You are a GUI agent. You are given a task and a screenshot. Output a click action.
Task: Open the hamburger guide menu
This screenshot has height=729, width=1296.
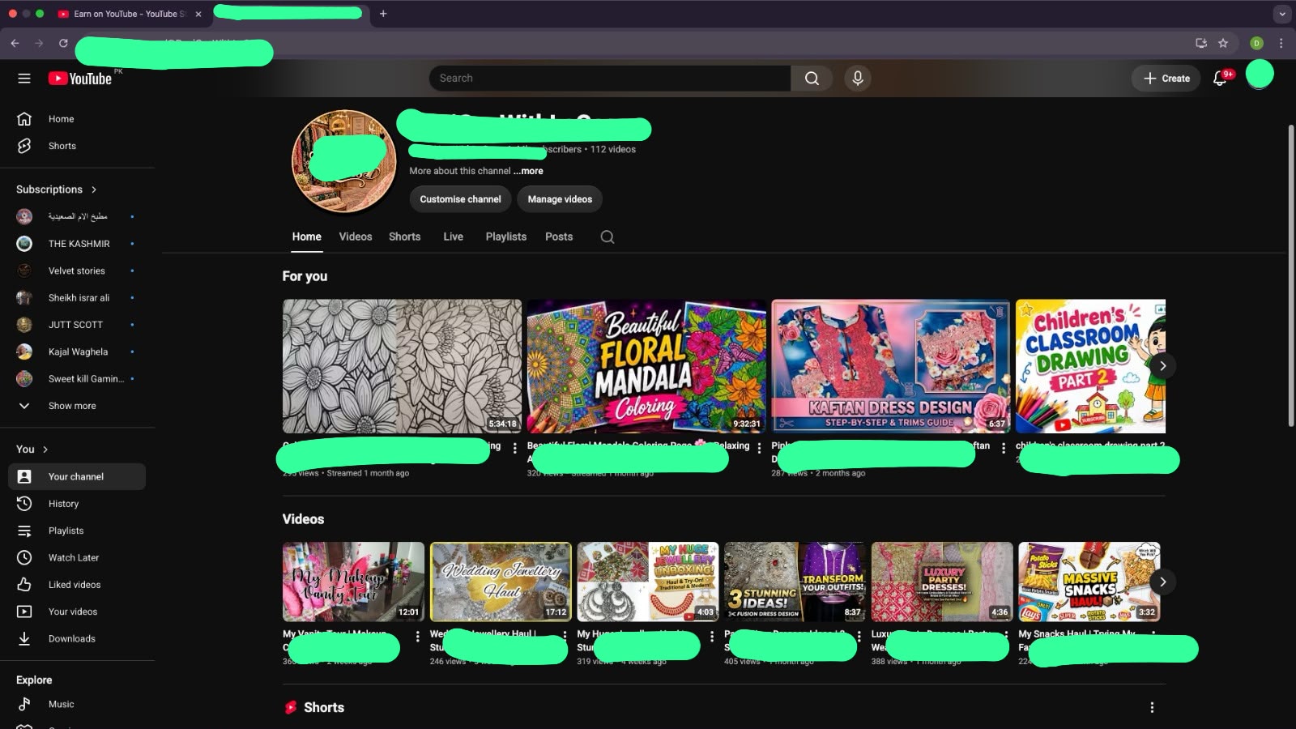point(24,79)
